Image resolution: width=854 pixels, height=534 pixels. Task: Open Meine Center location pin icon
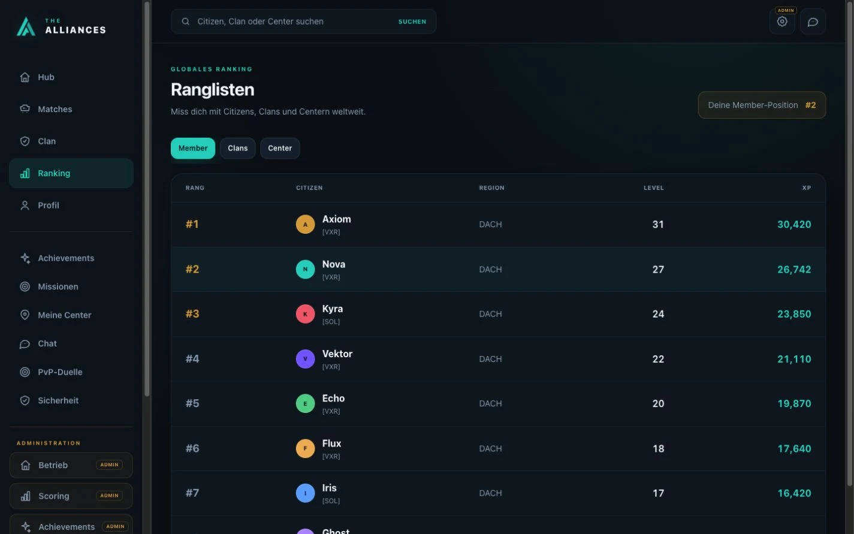[25, 315]
